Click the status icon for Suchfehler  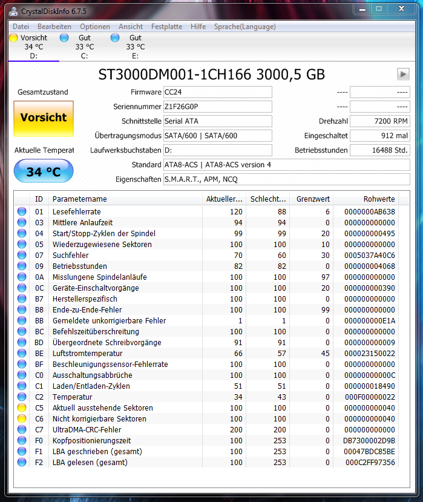coord(22,255)
